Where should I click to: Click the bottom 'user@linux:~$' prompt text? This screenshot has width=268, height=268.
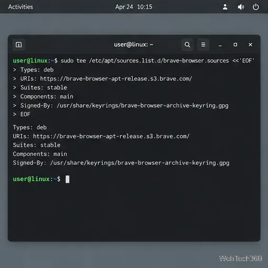(37, 179)
